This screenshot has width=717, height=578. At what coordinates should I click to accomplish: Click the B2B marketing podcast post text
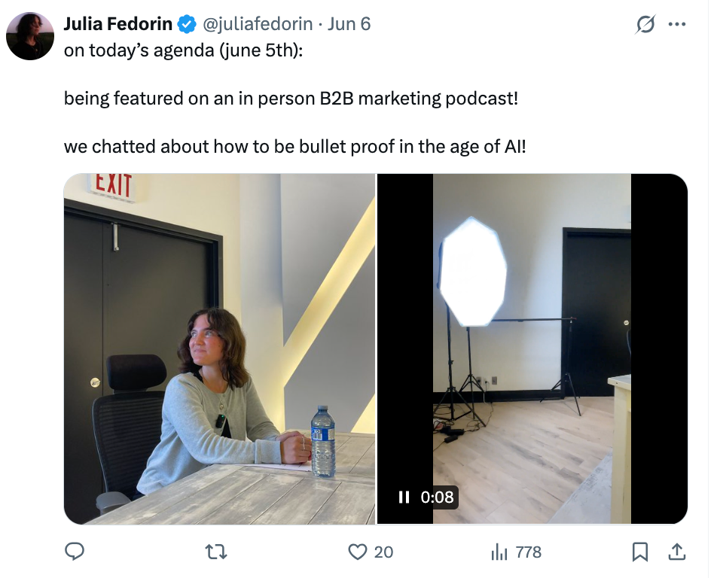291,99
